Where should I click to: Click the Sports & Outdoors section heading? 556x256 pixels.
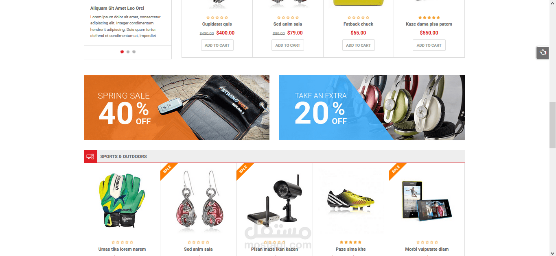click(x=123, y=156)
